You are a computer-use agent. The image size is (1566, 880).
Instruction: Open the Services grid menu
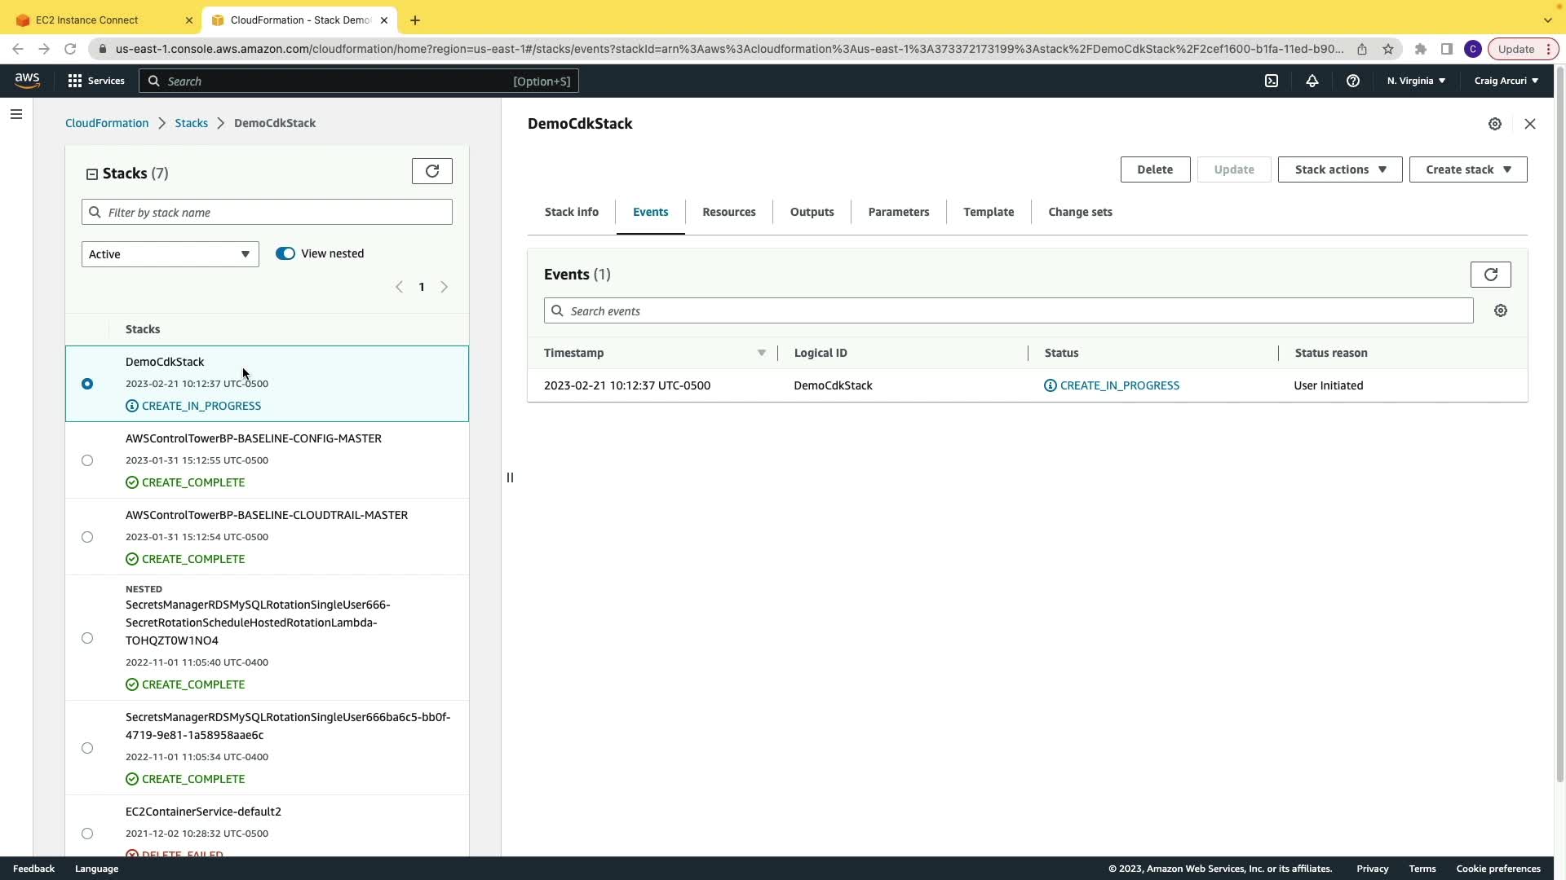95,81
